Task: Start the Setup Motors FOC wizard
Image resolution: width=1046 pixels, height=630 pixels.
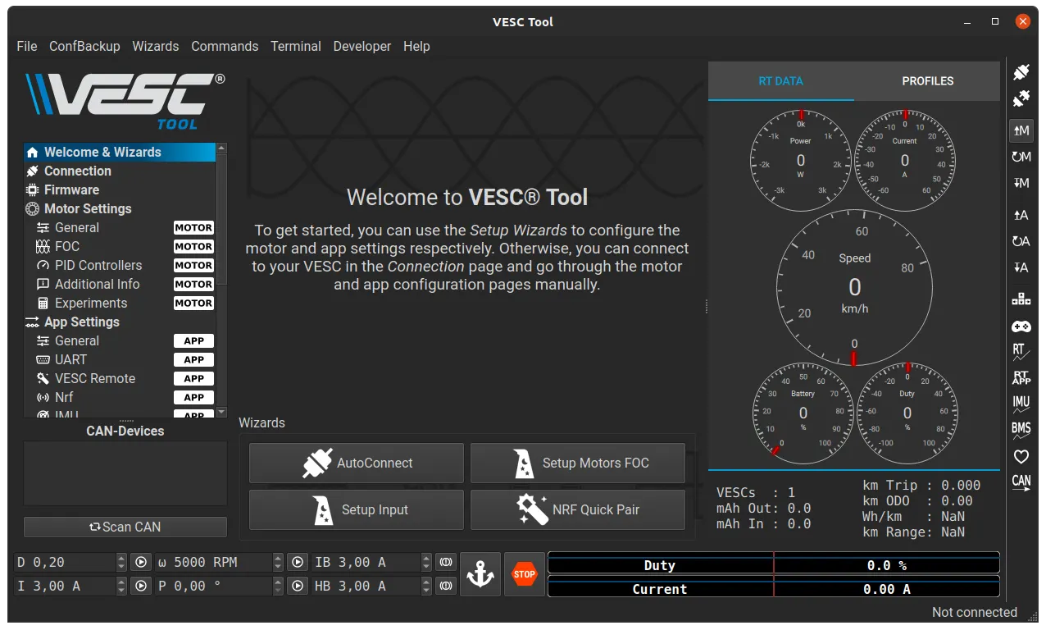Action: (578, 463)
